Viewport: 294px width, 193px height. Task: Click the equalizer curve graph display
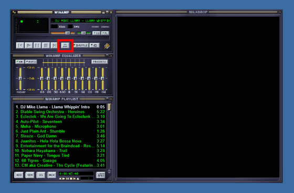64,62
